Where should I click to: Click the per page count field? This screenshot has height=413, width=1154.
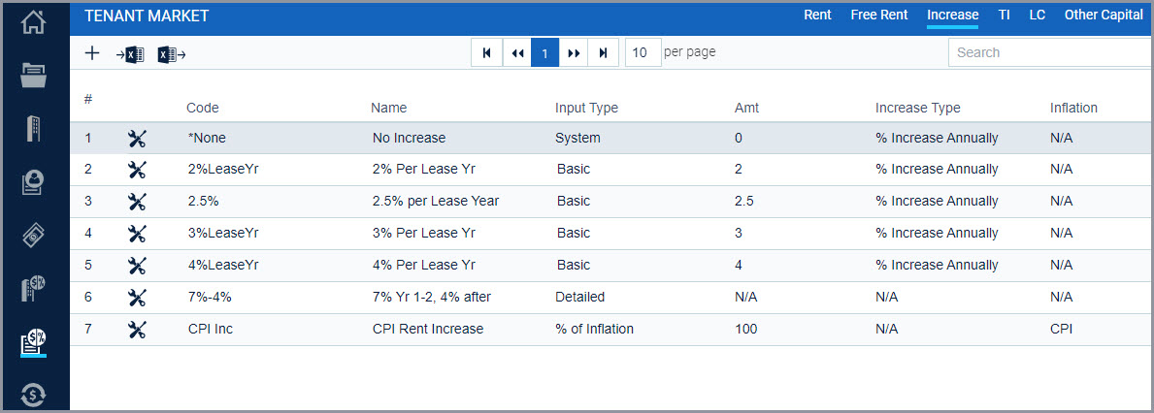(x=643, y=53)
